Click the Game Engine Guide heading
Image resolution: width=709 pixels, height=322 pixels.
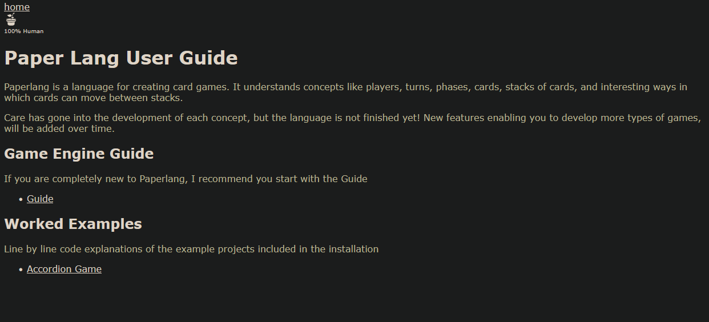(x=79, y=154)
